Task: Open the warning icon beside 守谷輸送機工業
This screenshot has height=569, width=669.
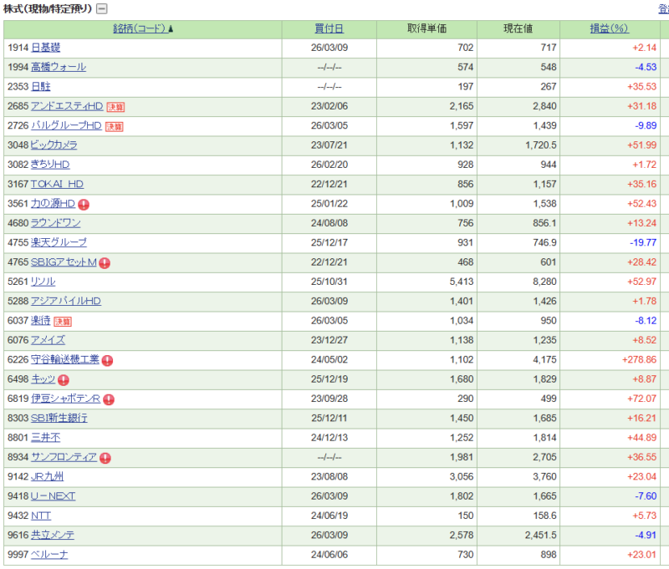Action: [107, 360]
